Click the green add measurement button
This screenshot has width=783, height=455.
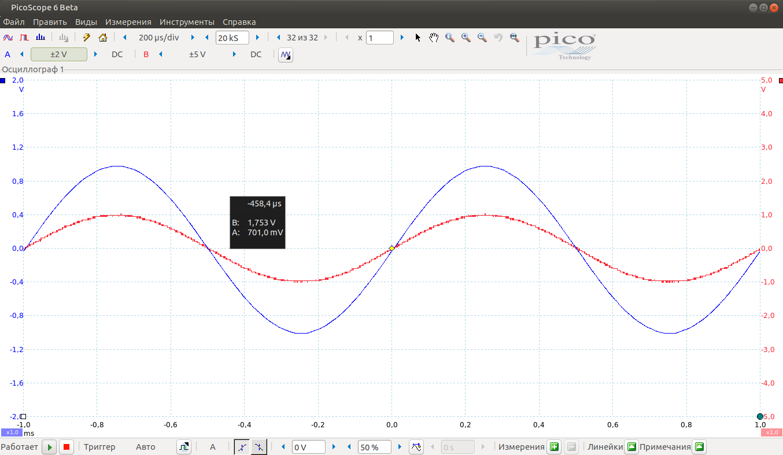point(555,447)
